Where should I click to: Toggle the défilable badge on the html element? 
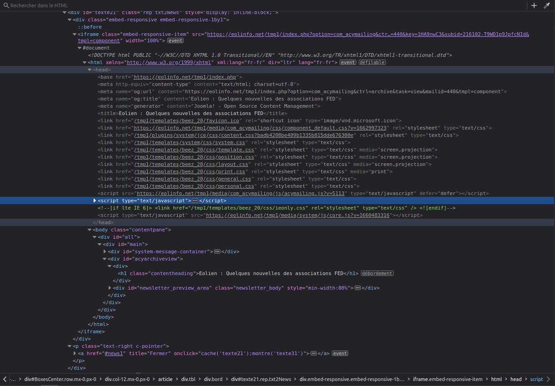tap(372, 62)
